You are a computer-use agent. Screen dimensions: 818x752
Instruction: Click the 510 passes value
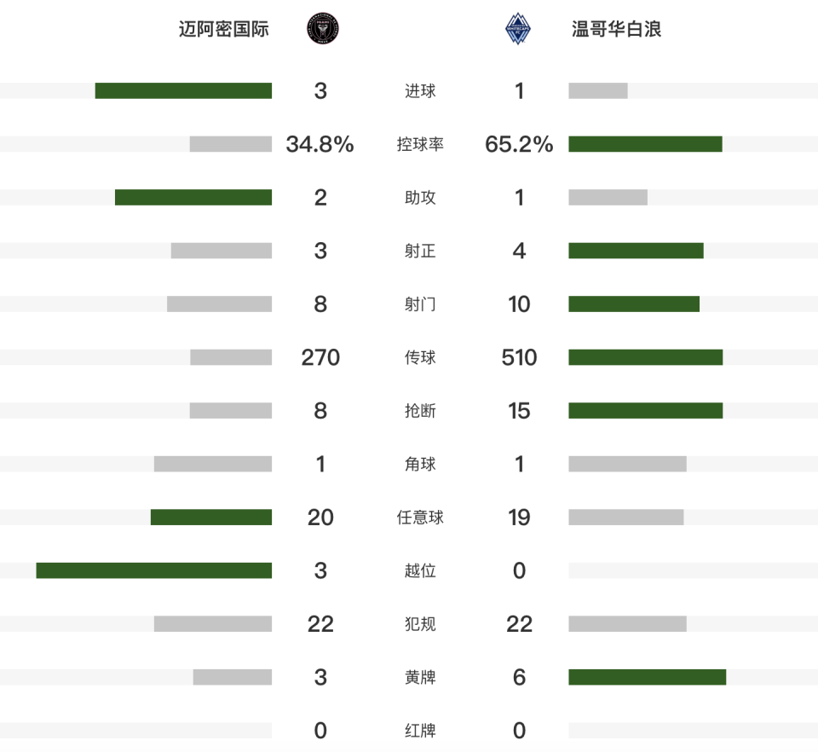(519, 357)
